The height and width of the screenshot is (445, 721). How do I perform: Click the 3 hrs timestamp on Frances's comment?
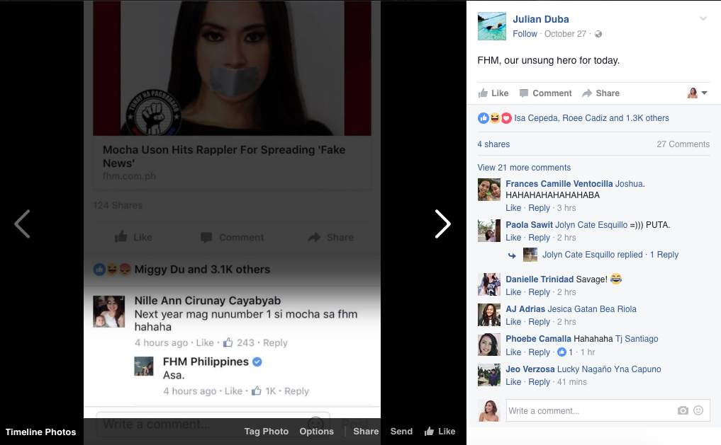(x=566, y=208)
